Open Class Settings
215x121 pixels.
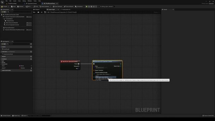pyautogui.click(x=57, y=6)
